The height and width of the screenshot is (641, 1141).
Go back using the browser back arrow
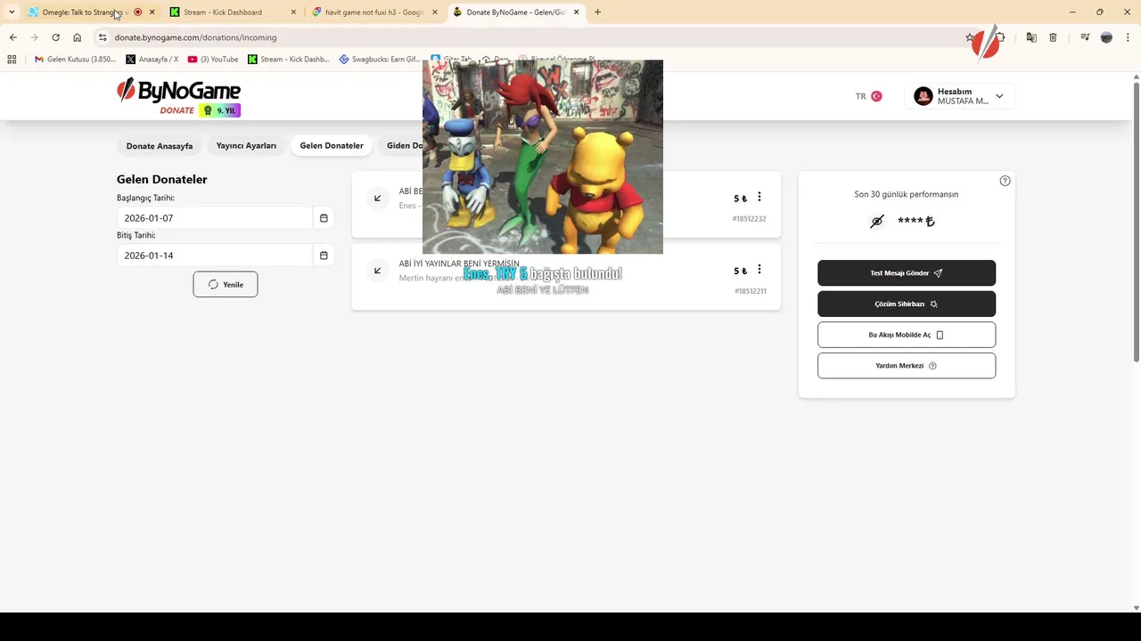(12, 37)
